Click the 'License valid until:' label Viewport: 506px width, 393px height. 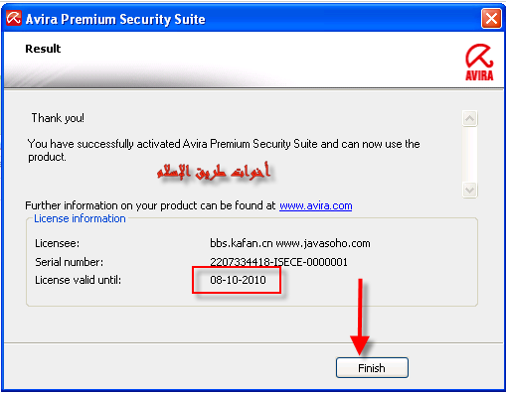pos(78,280)
